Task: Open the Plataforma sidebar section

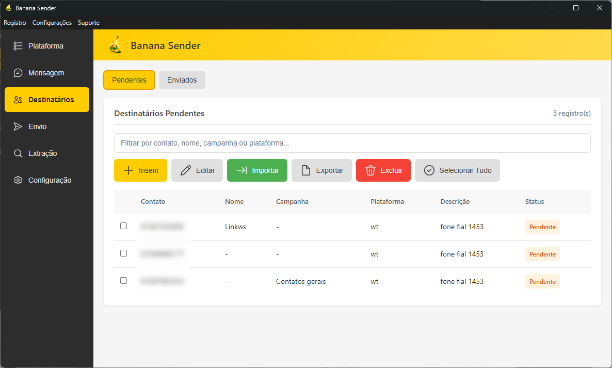Action: 46,46
